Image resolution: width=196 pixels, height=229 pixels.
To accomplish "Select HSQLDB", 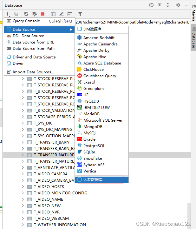I will [101, 101].
